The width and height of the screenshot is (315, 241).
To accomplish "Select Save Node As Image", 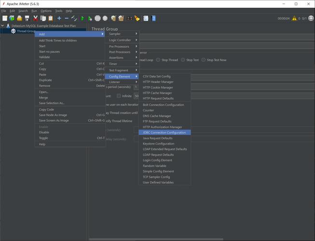I will pyautogui.click(x=70, y=115).
